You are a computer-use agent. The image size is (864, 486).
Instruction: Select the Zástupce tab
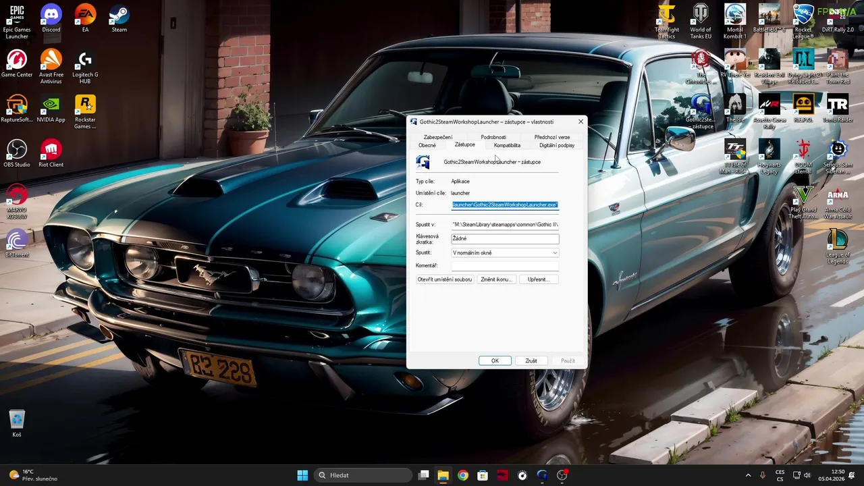[464, 144]
